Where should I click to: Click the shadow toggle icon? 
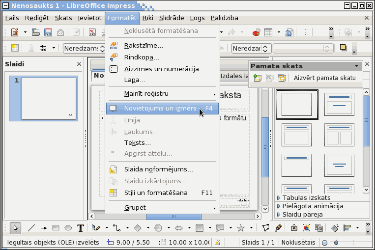click(x=343, y=48)
